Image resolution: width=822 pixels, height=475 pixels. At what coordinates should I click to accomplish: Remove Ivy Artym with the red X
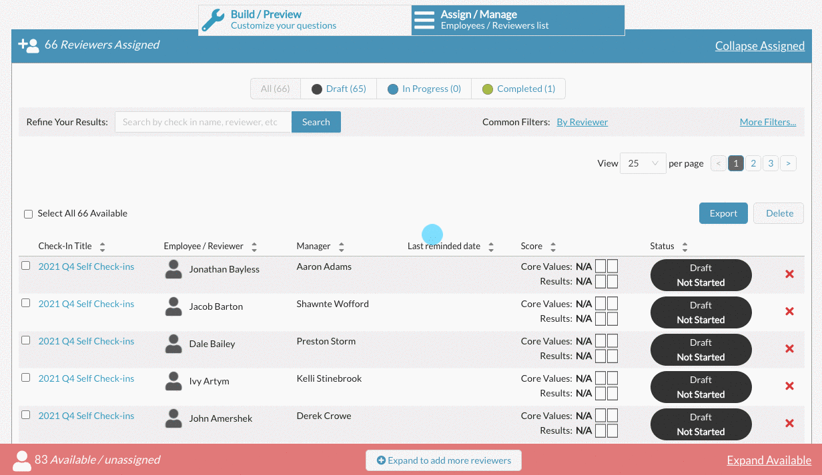pos(789,386)
